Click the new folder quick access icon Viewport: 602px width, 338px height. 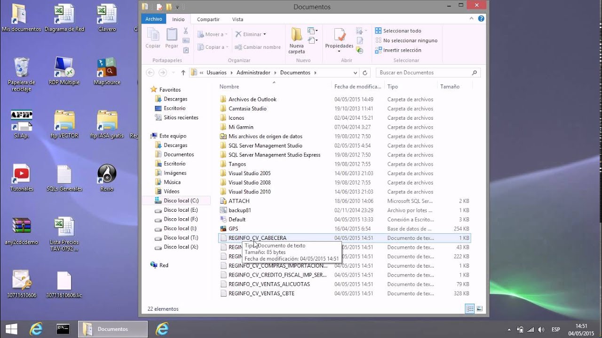click(168, 7)
